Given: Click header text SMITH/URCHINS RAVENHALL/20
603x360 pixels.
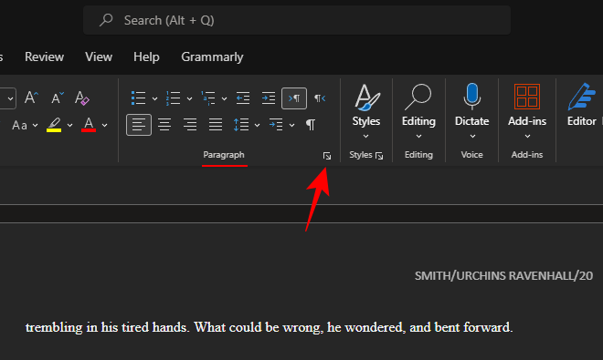Looking at the screenshot, I should pos(503,275).
